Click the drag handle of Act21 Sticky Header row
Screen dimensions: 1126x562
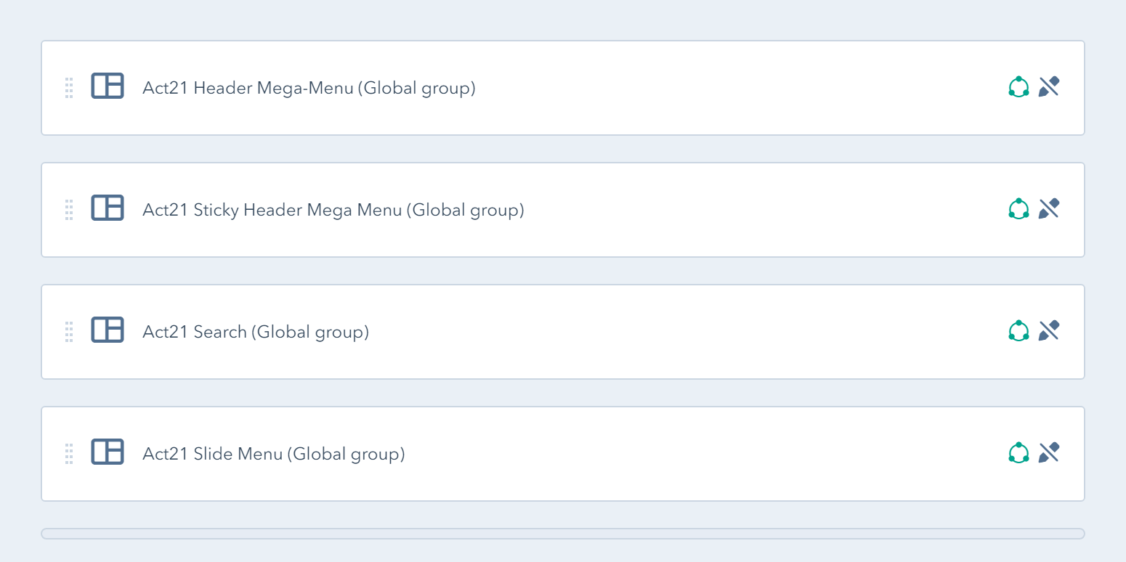[69, 210]
